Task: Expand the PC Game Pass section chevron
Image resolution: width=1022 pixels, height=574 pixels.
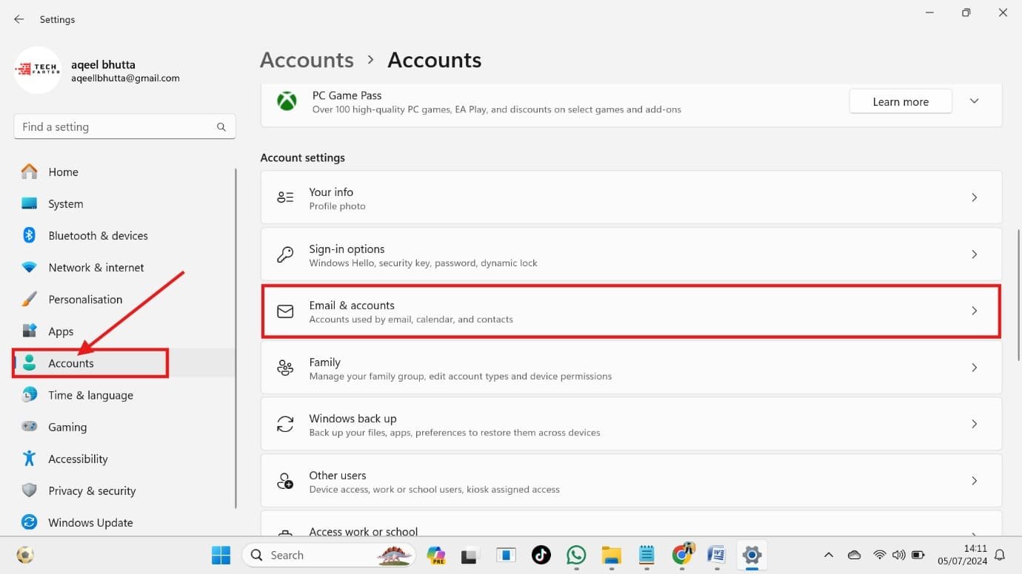Action: click(x=974, y=101)
